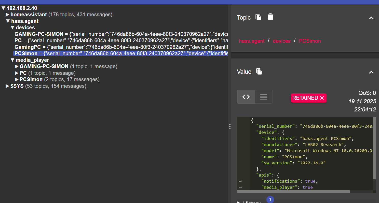379x203 pixels.
Task: Expand the $SYS topic tree
Action: [7, 86]
